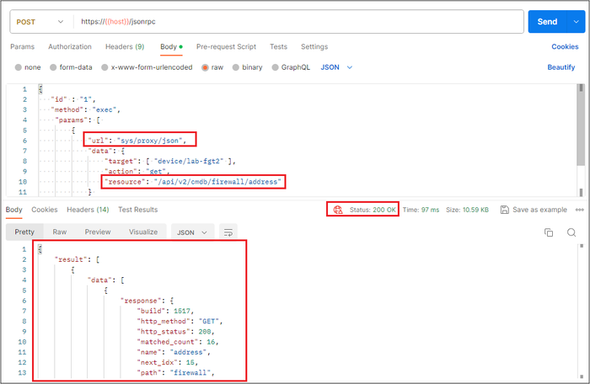
Task: Open the response Cookies tab
Action: (x=45, y=210)
